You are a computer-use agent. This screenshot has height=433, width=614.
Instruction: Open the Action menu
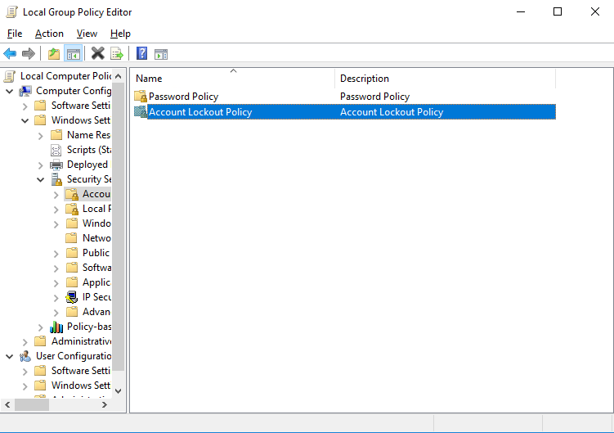click(49, 34)
